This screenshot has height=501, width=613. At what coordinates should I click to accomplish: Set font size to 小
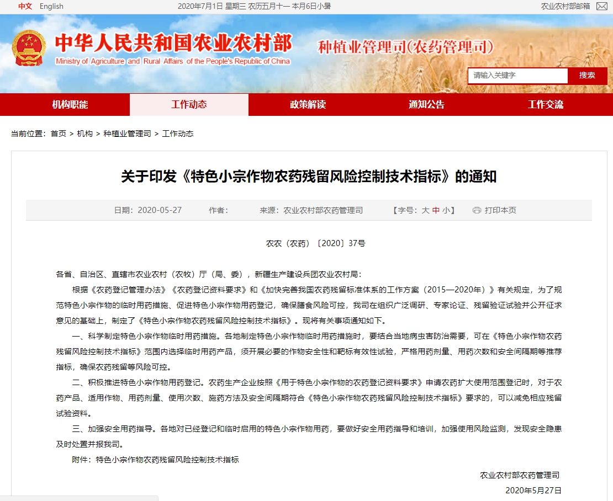446,210
